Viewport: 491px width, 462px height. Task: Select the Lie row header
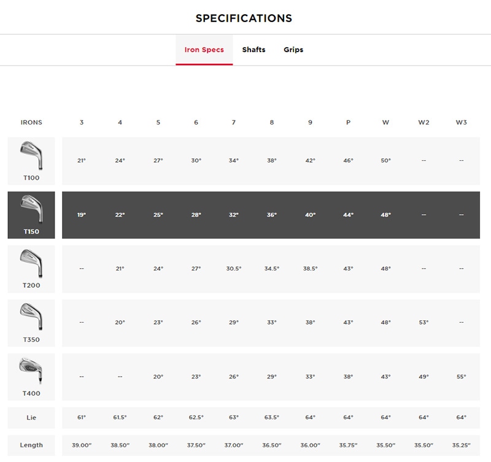pos(31,418)
